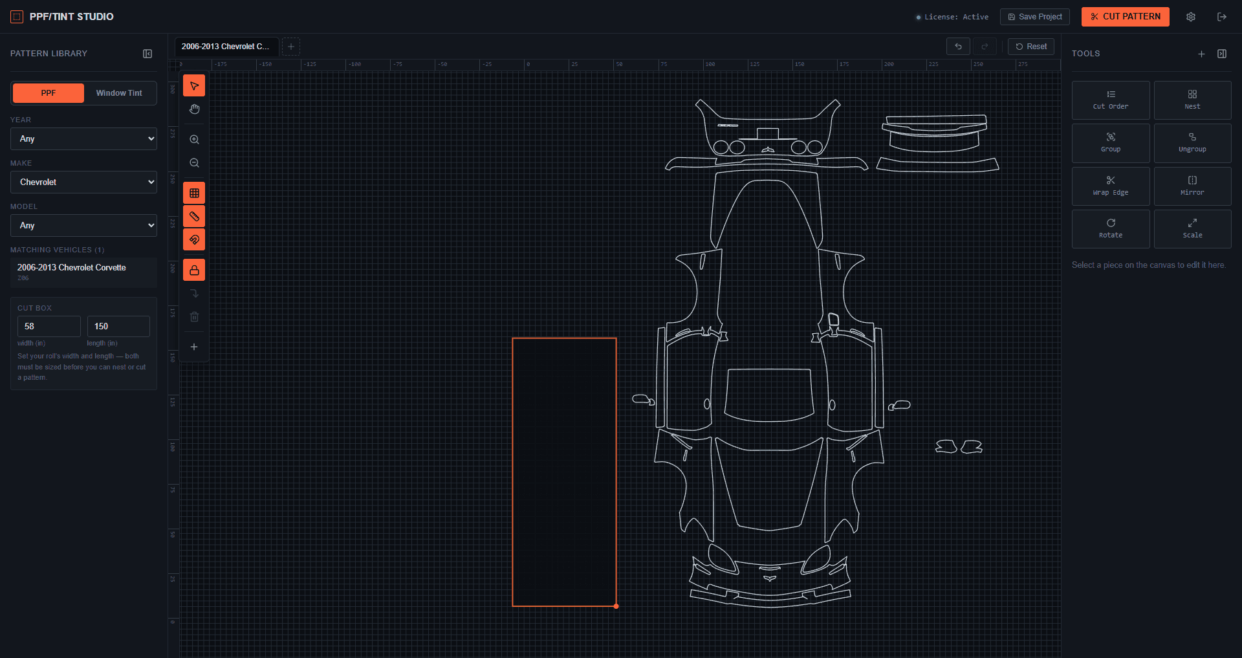This screenshot has width=1242, height=658.
Task: Click the log out icon
Action: coord(1222,17)
